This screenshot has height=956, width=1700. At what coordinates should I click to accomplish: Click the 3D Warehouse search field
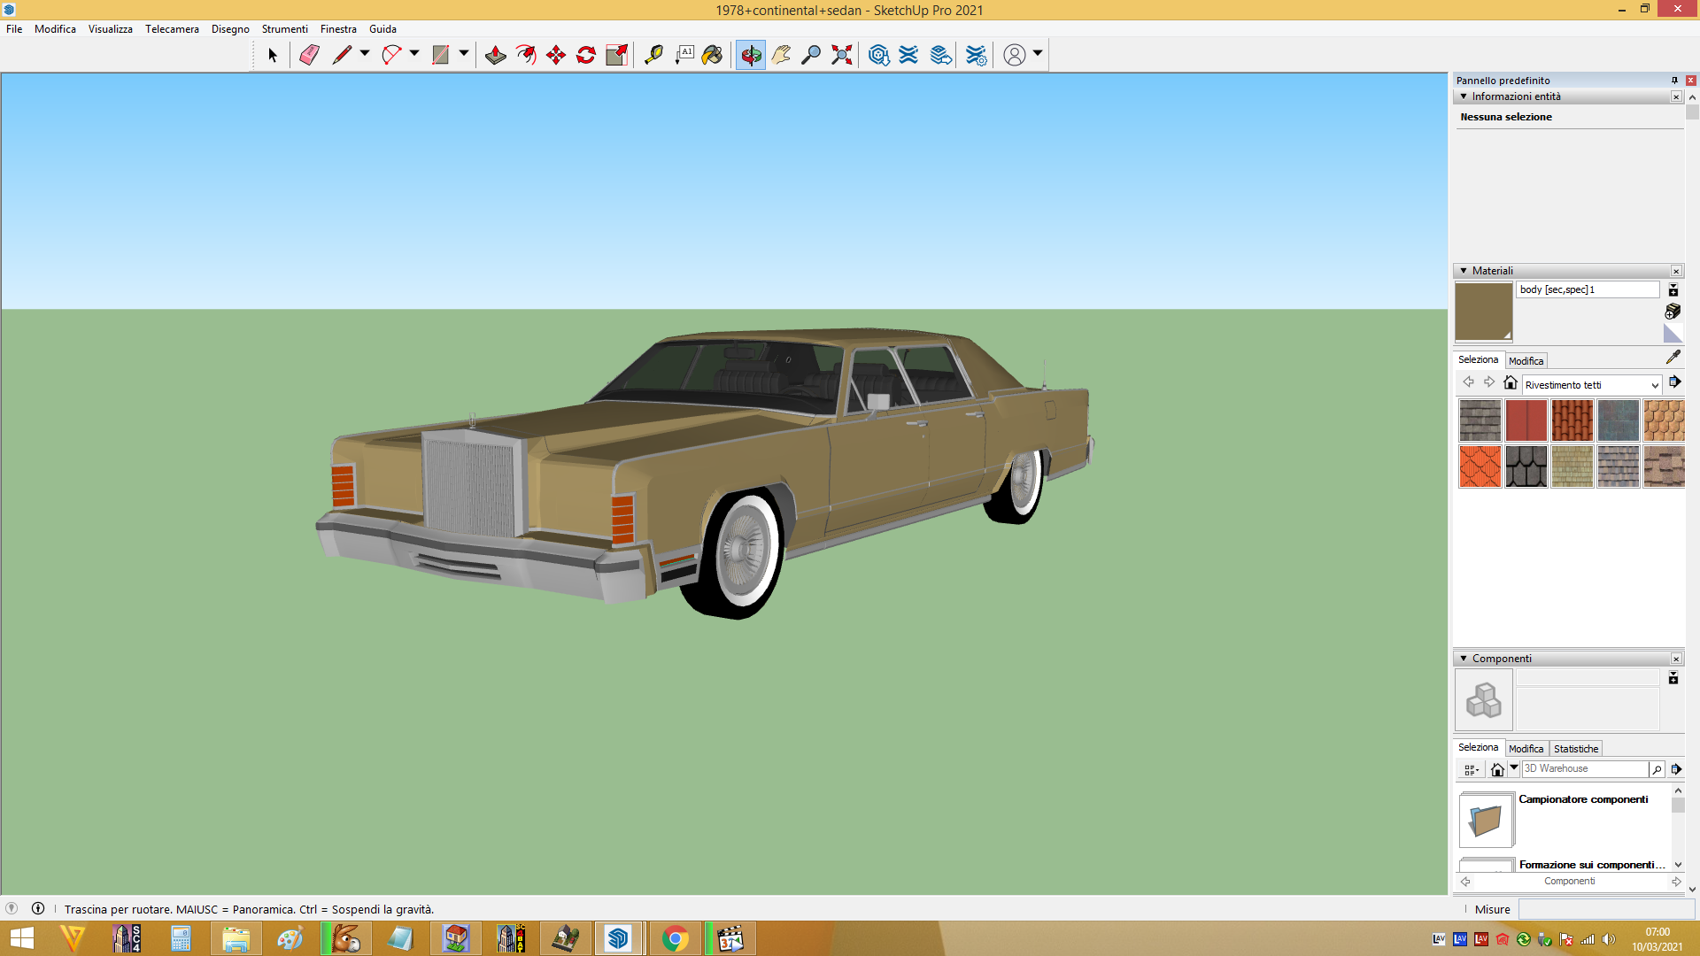(1585, 768)
